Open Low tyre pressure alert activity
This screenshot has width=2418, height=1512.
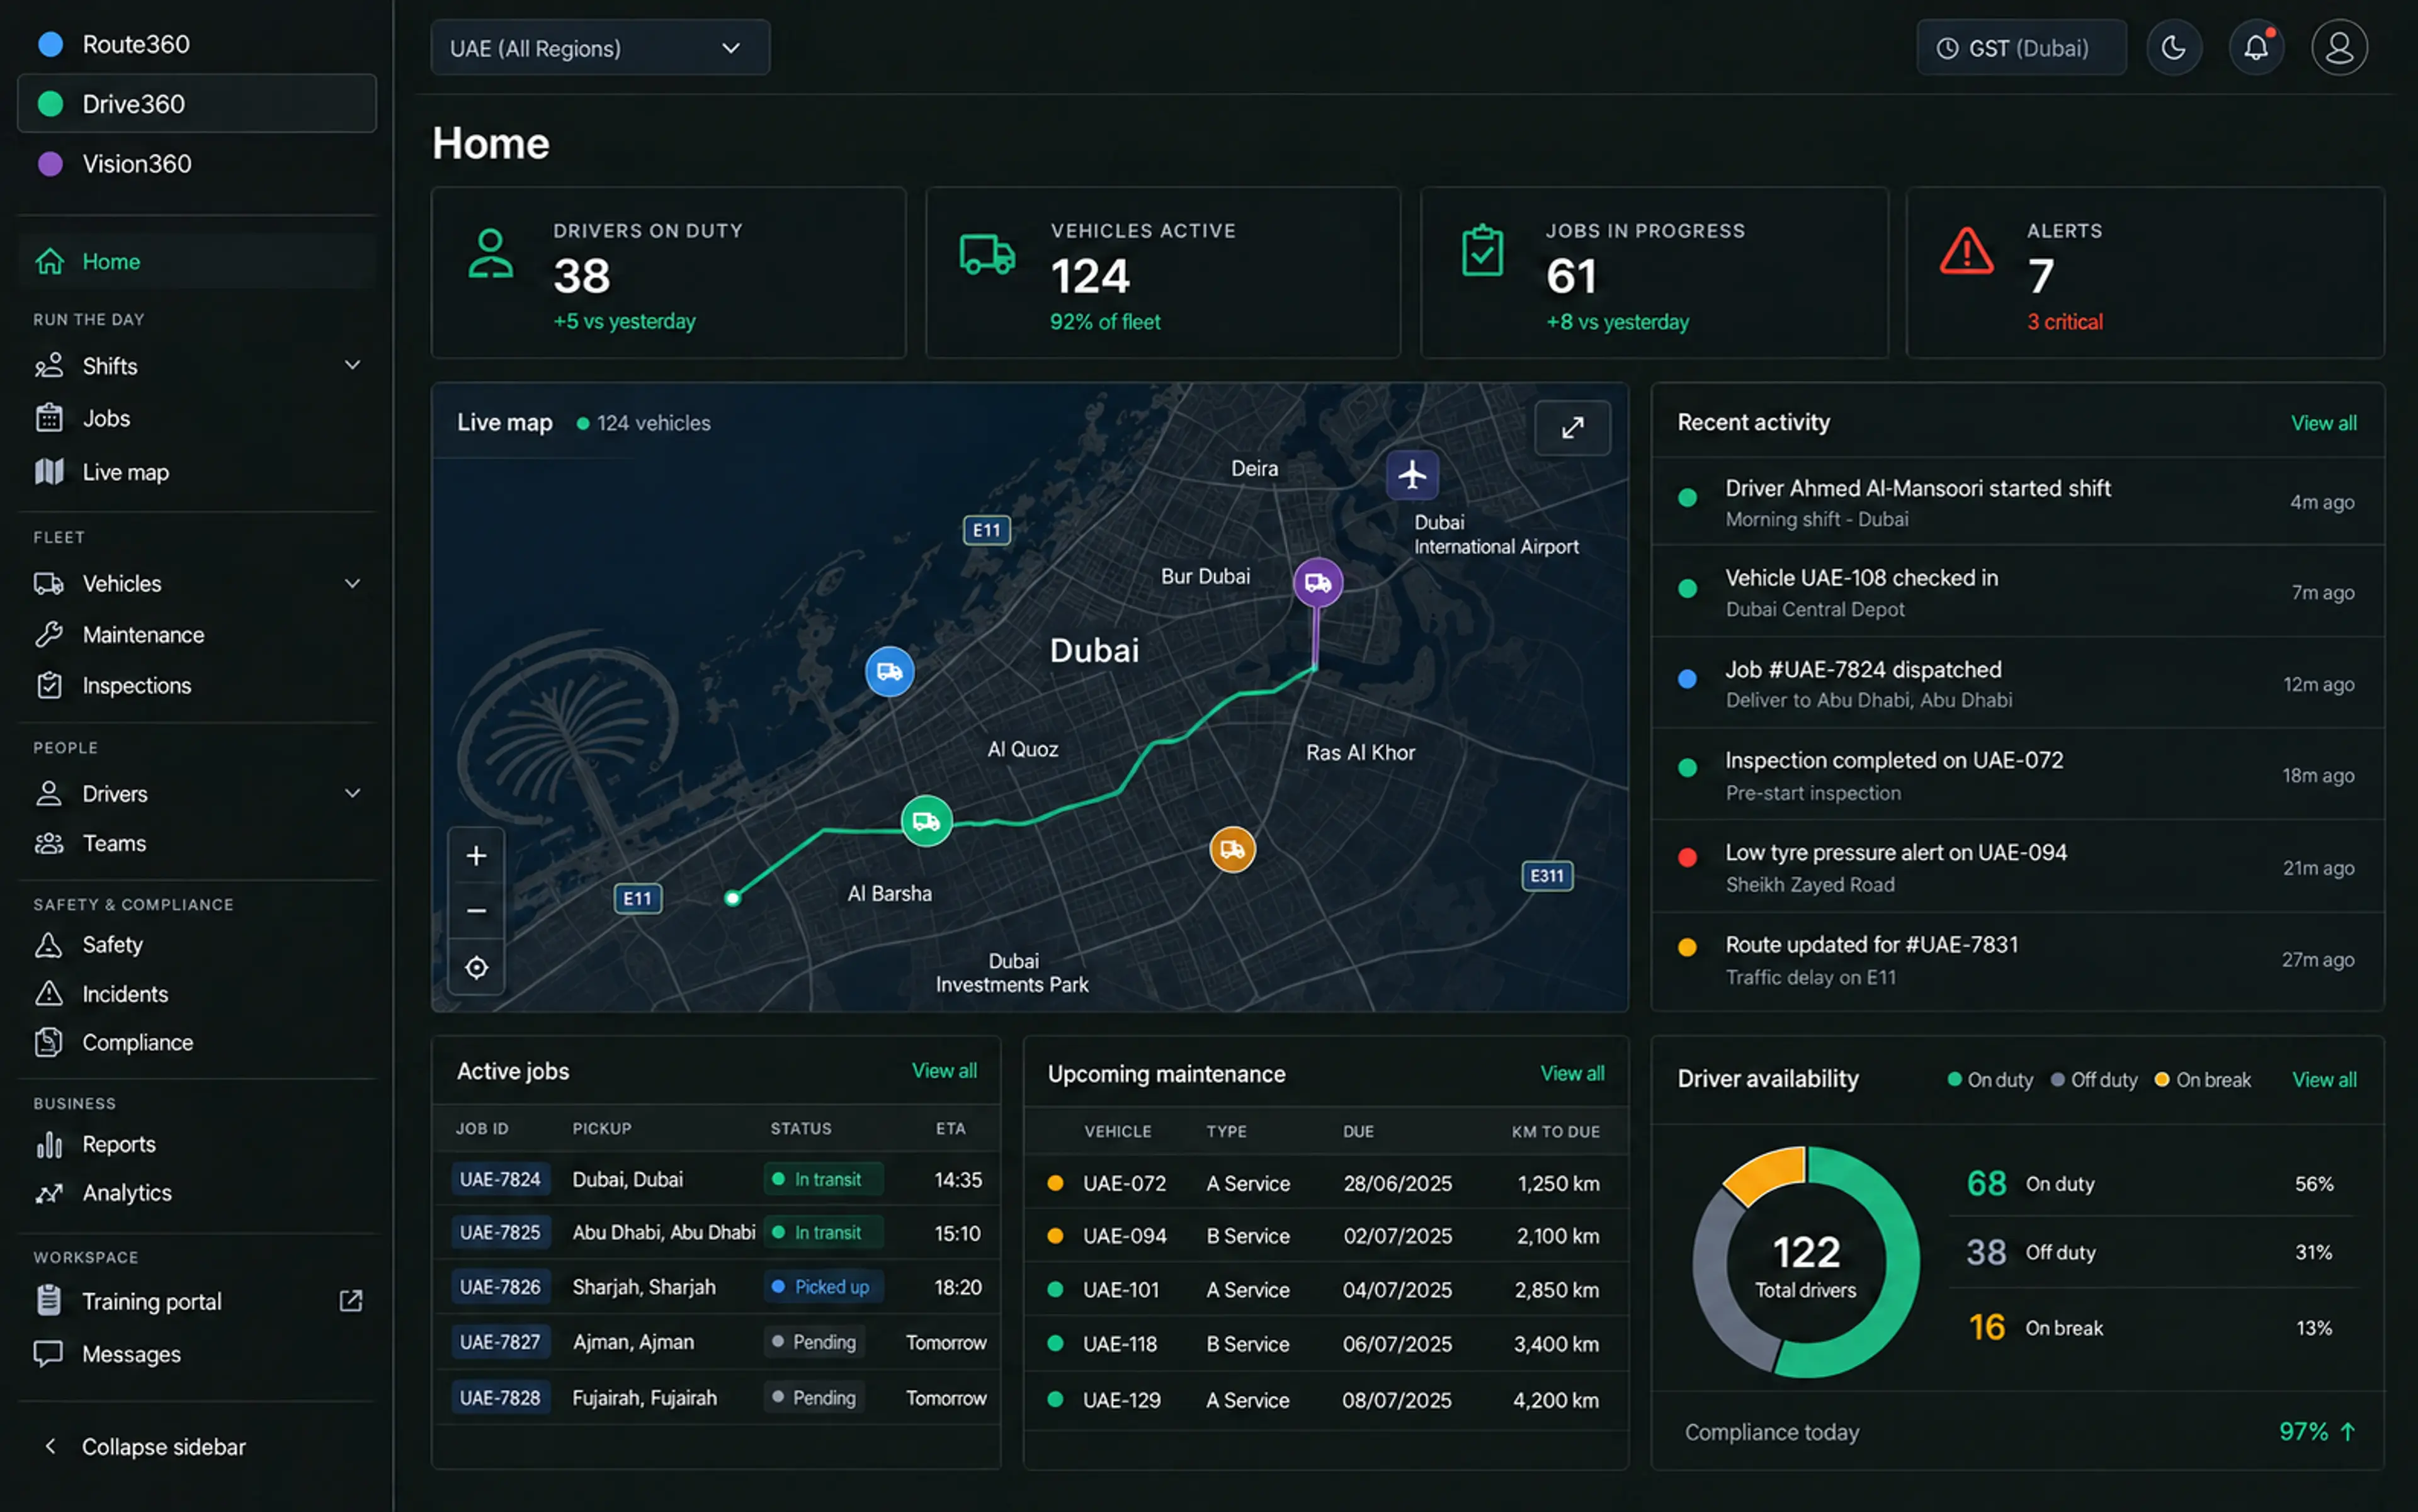pos(2018,866)
